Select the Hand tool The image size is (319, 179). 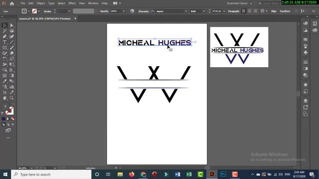coord(4,98)
